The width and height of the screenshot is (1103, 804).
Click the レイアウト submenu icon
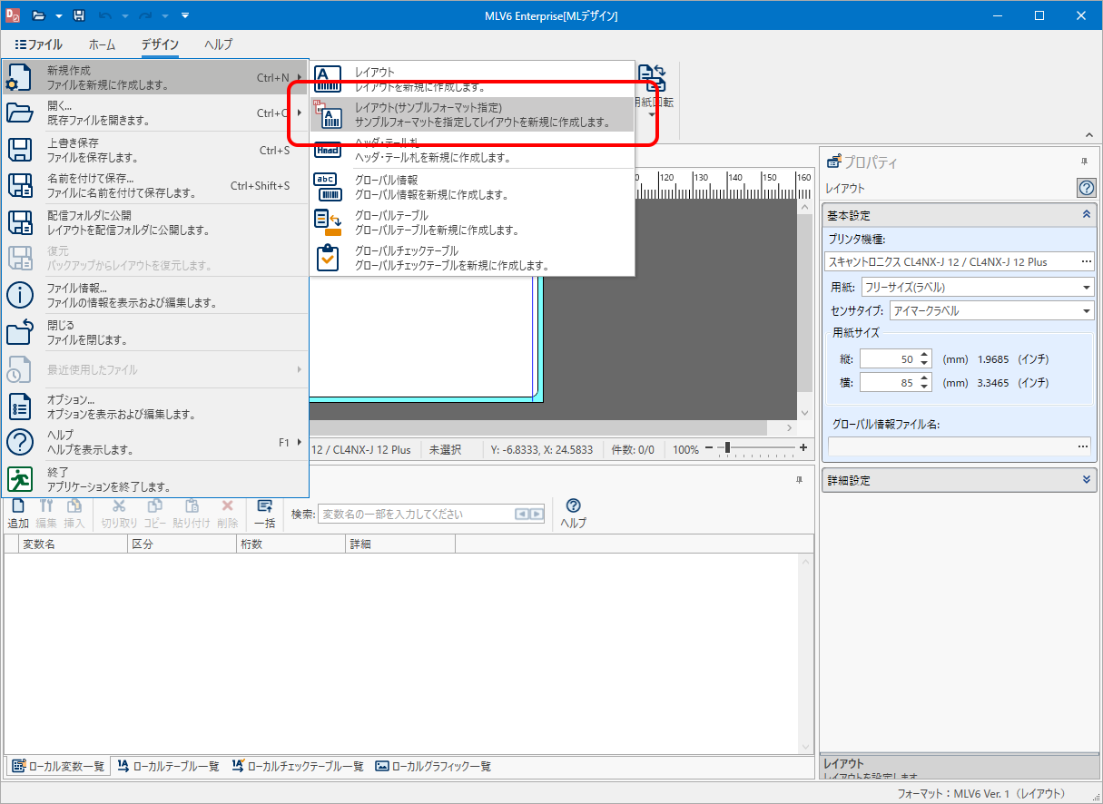pos(328,79)
